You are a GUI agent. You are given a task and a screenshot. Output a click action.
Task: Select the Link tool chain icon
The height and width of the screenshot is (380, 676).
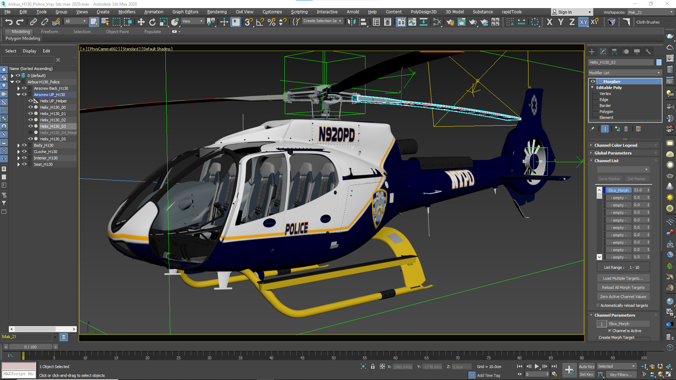pos(33,22)
